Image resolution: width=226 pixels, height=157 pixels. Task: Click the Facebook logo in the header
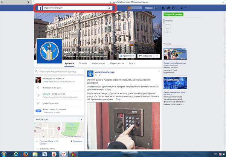pyautogui.click(x=40, y=8)
